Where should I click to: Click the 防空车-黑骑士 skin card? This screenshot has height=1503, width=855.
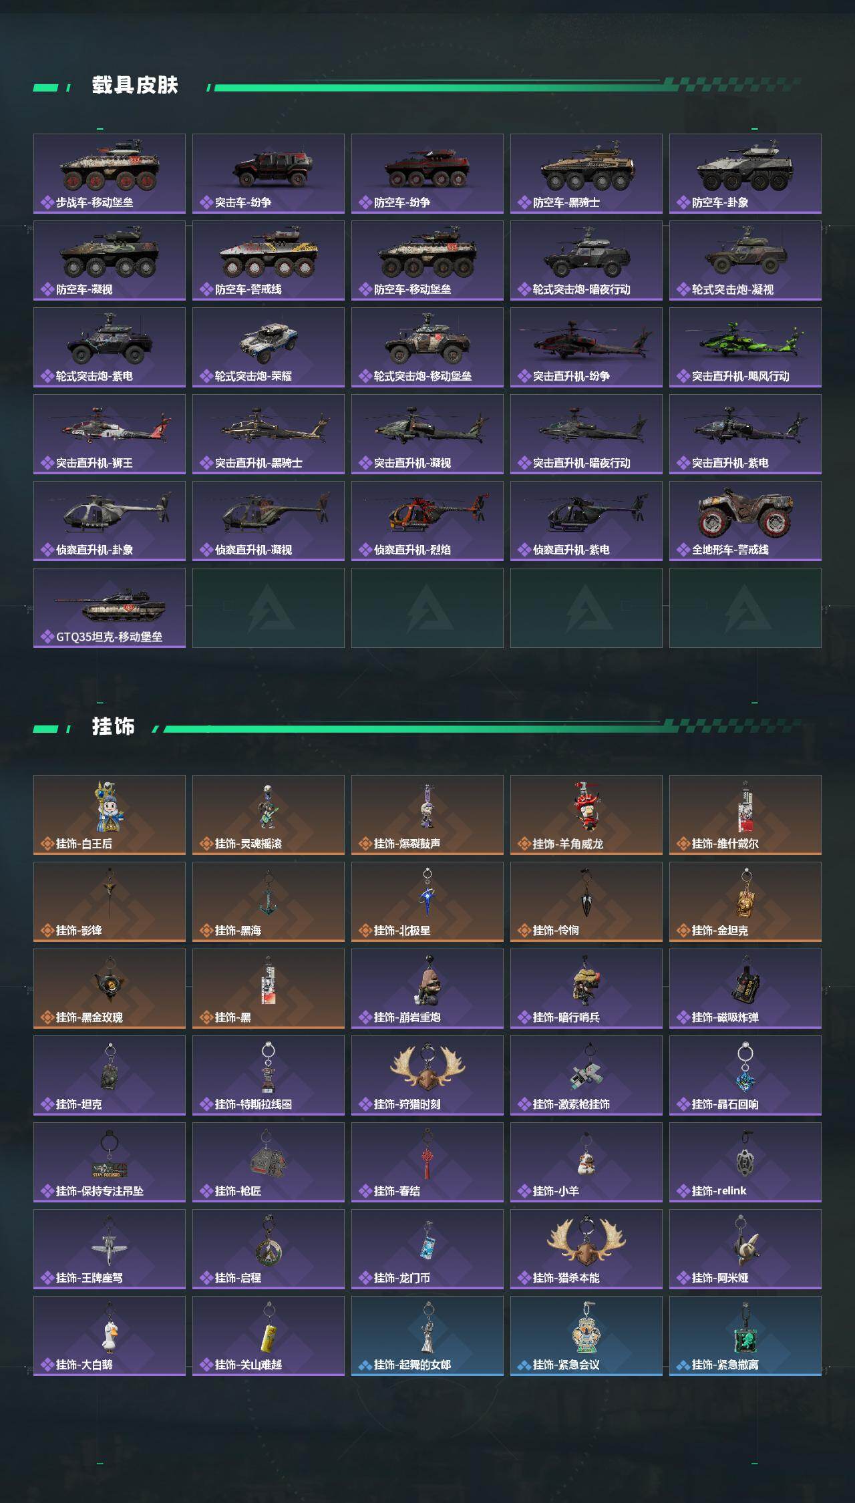coord(586,174)
